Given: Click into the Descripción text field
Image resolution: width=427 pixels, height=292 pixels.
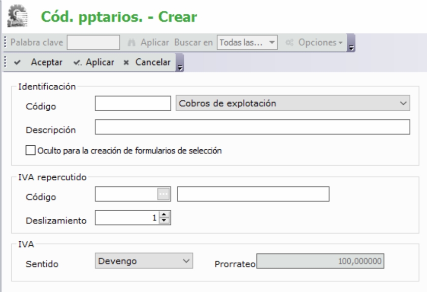Looking at the screenshot, I should point(252,127).
